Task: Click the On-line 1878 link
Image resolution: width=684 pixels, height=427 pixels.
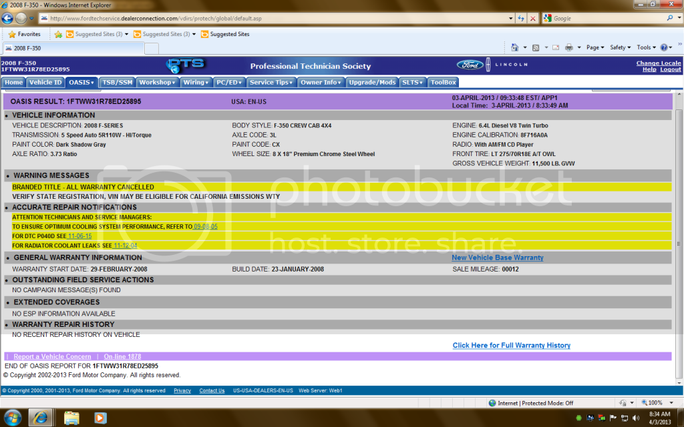Action: [122, 356]
